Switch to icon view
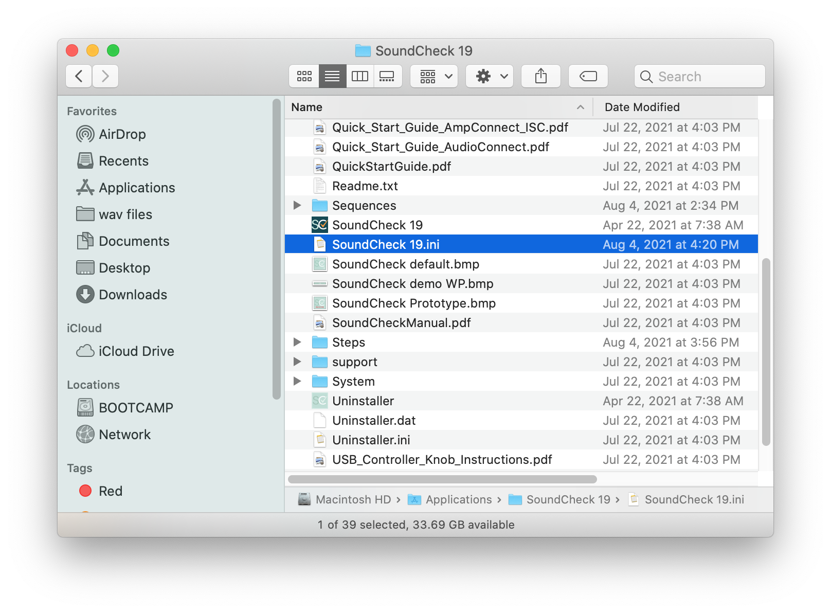The width and height of the screenshot is (831, 613). (304, 76)
